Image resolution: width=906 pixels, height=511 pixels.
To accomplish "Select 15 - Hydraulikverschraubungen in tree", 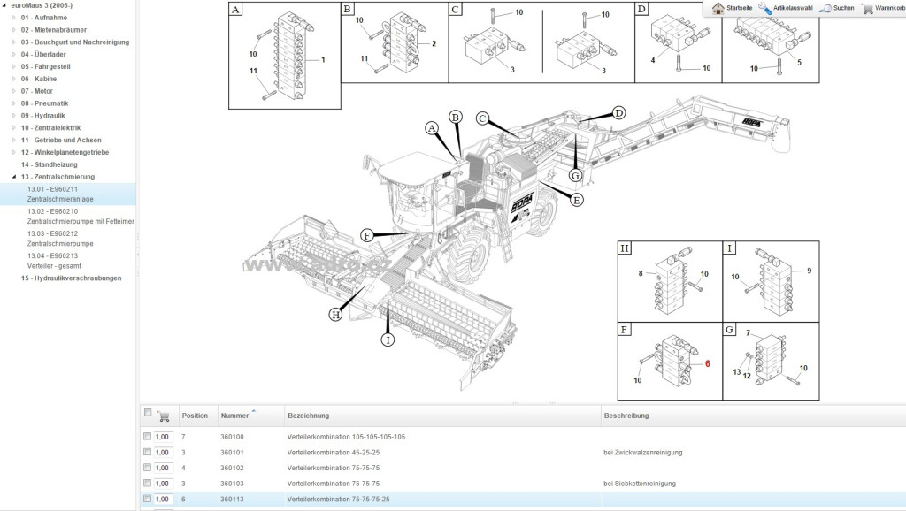I will (71, 278).
